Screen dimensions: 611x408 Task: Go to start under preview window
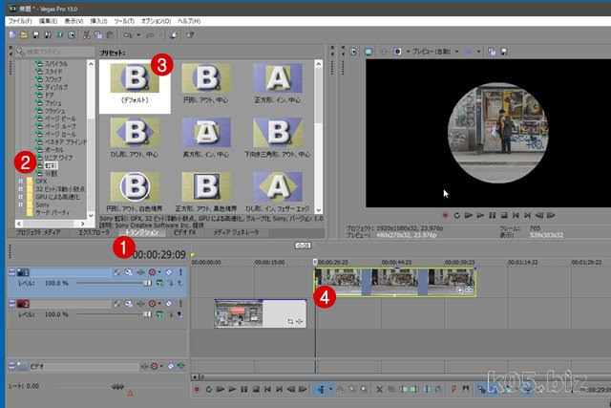(516, 215)
